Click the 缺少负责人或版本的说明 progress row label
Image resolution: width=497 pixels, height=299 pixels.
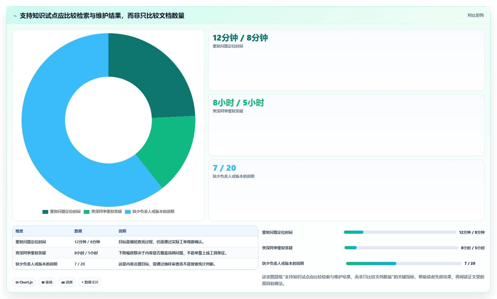283,264
